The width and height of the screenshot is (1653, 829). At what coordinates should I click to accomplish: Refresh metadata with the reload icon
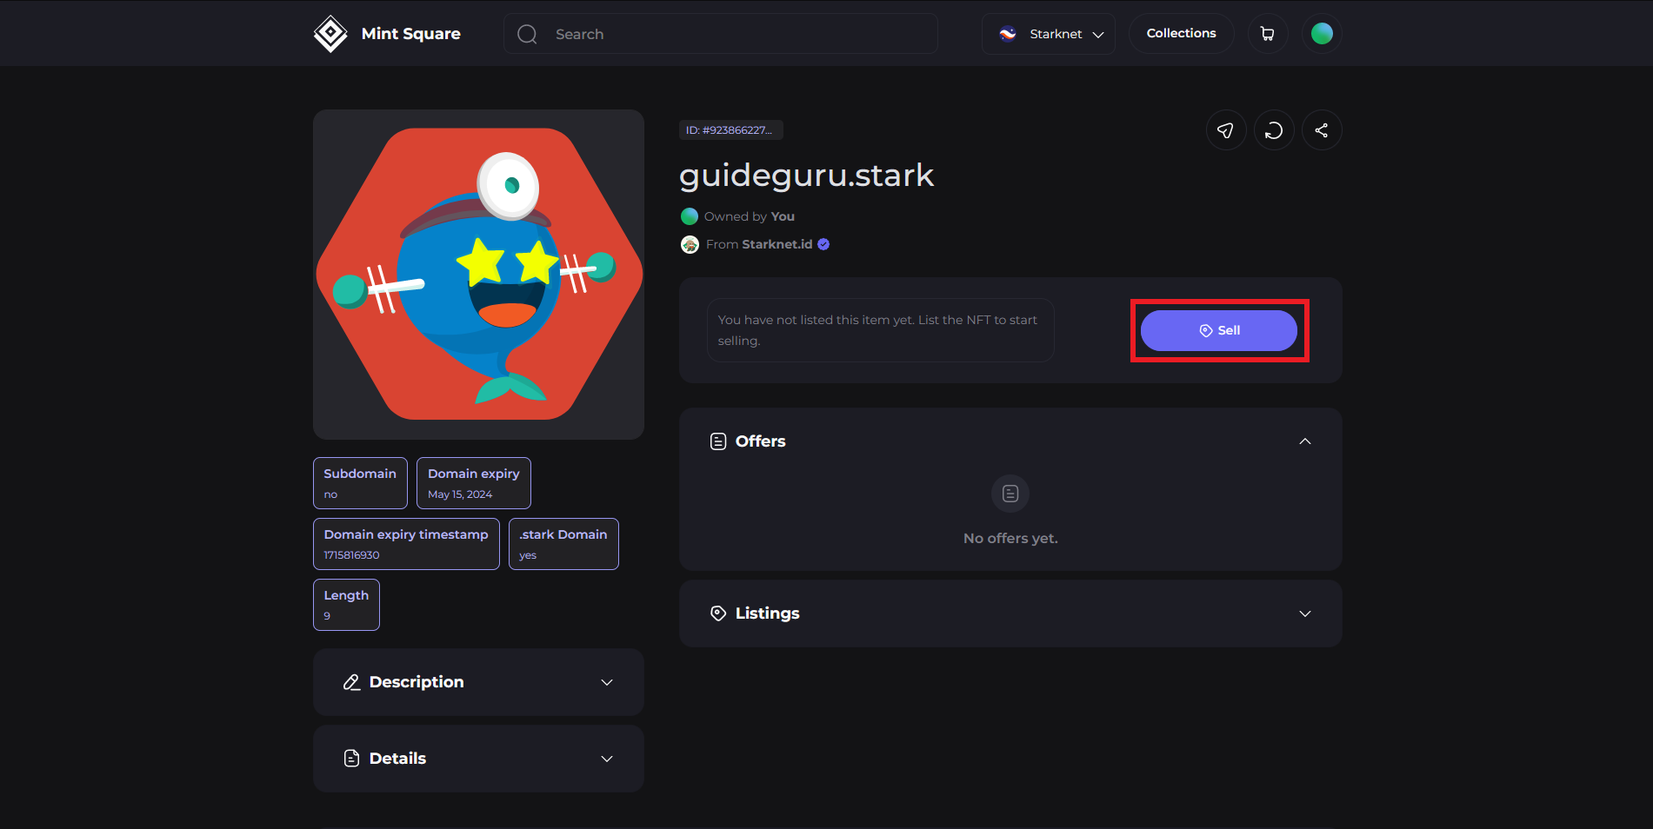[x=1273, y=130]
